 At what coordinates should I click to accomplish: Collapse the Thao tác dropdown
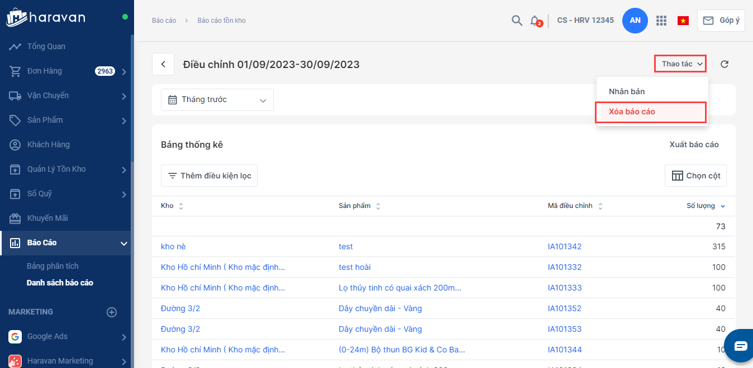(680, 64)
